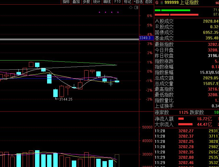The width and height of the screenshot is (219, 167).
Task: Open F10 company information
Action: tap(117, 2)
